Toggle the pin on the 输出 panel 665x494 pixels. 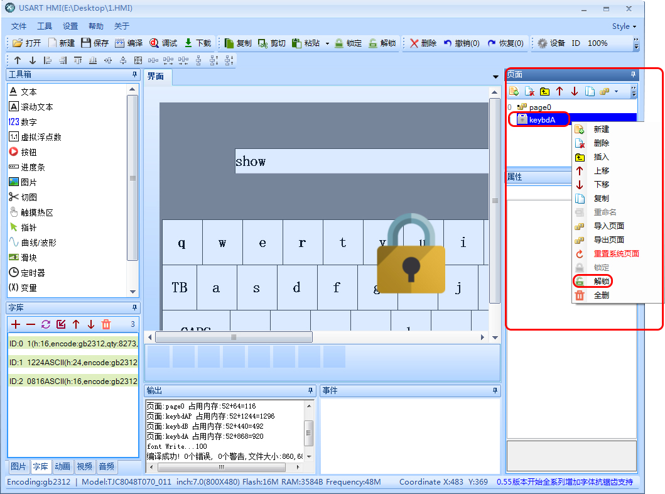310,391
